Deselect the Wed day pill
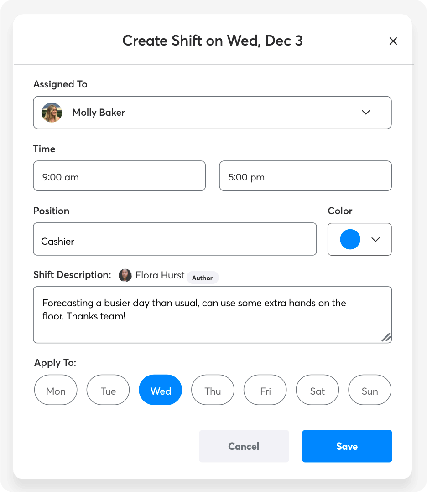Screen dimensions: 427x499 [161, 390]
